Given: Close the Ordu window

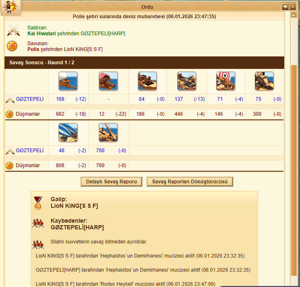Looking at the screenshot, I should pos(293,7).
